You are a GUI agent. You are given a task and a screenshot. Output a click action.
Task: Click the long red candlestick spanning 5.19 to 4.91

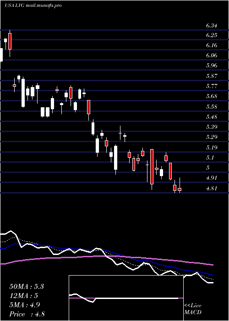click(152, 166)
